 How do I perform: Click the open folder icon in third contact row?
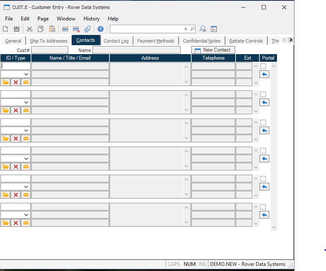pos(6,138)
